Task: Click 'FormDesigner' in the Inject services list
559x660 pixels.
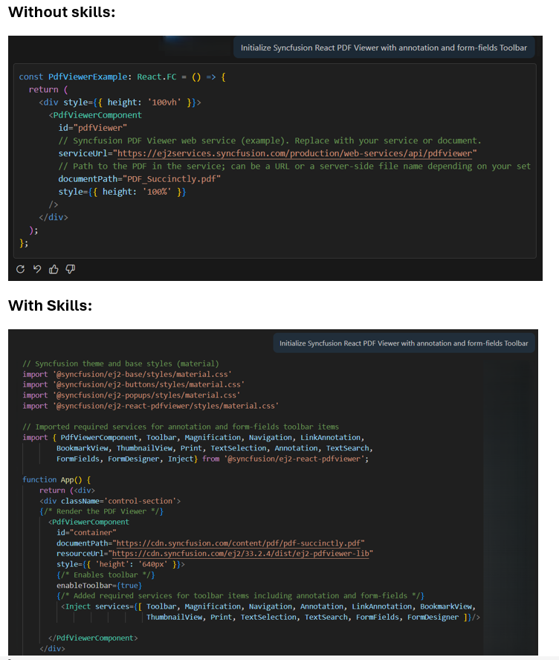Action: (433, 617)
